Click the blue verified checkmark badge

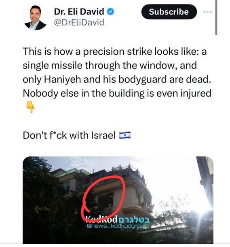[x=110, y=12]
